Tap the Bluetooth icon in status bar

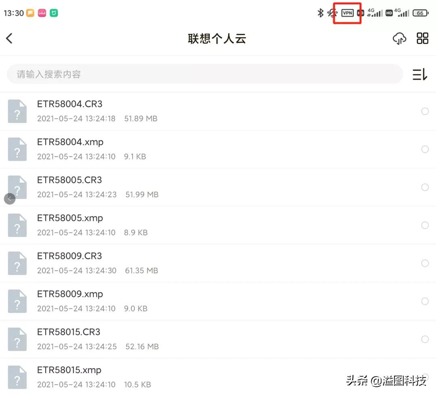click(x=320, y=13)
